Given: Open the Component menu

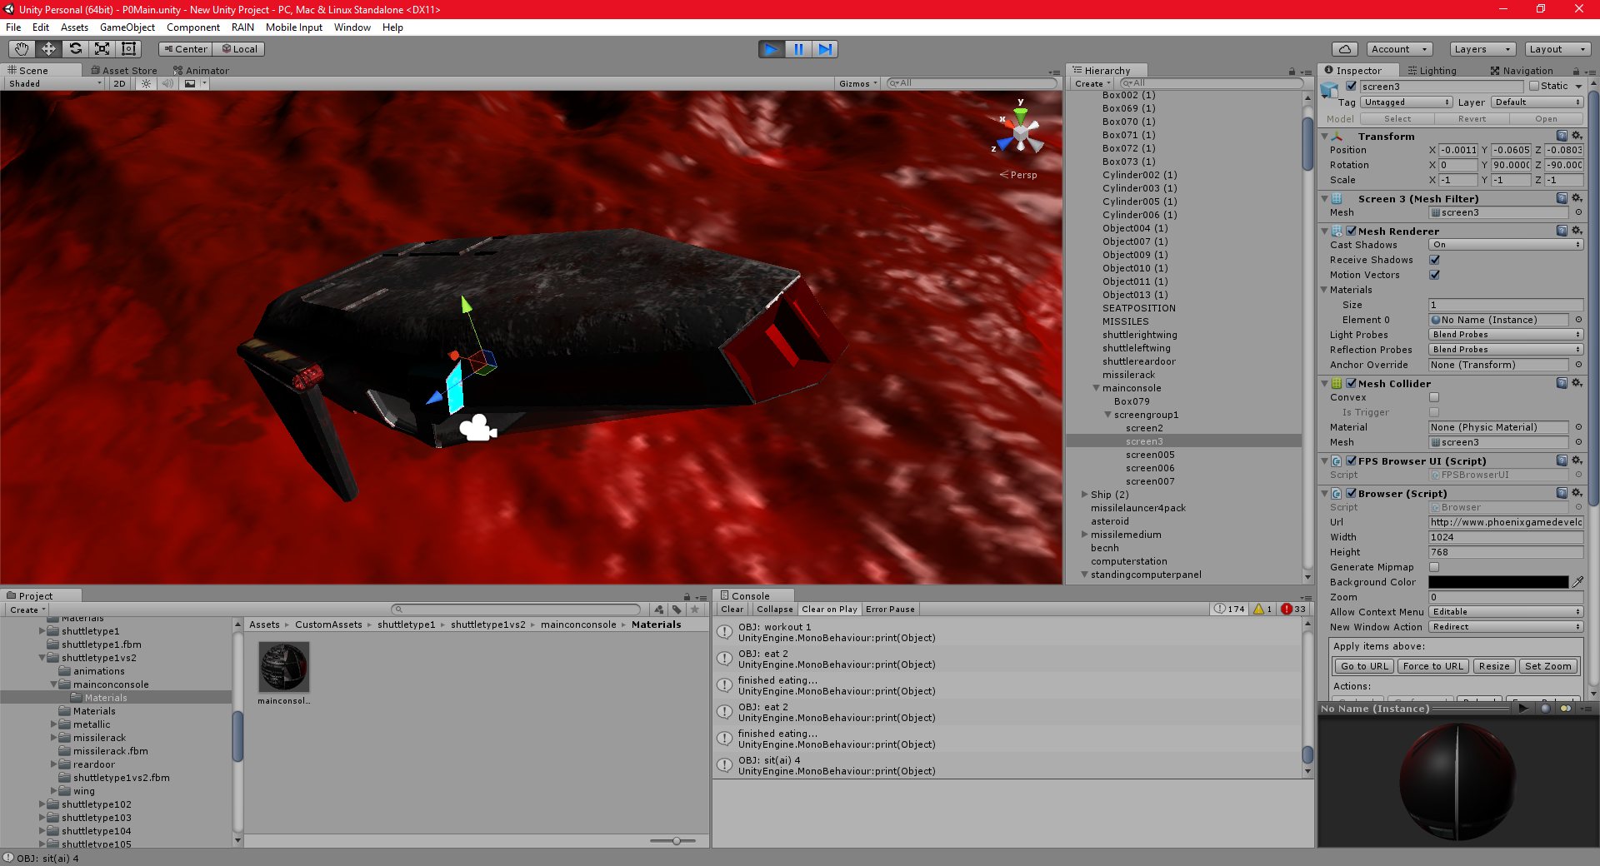Looking at the screenshot, I should 193,27.
